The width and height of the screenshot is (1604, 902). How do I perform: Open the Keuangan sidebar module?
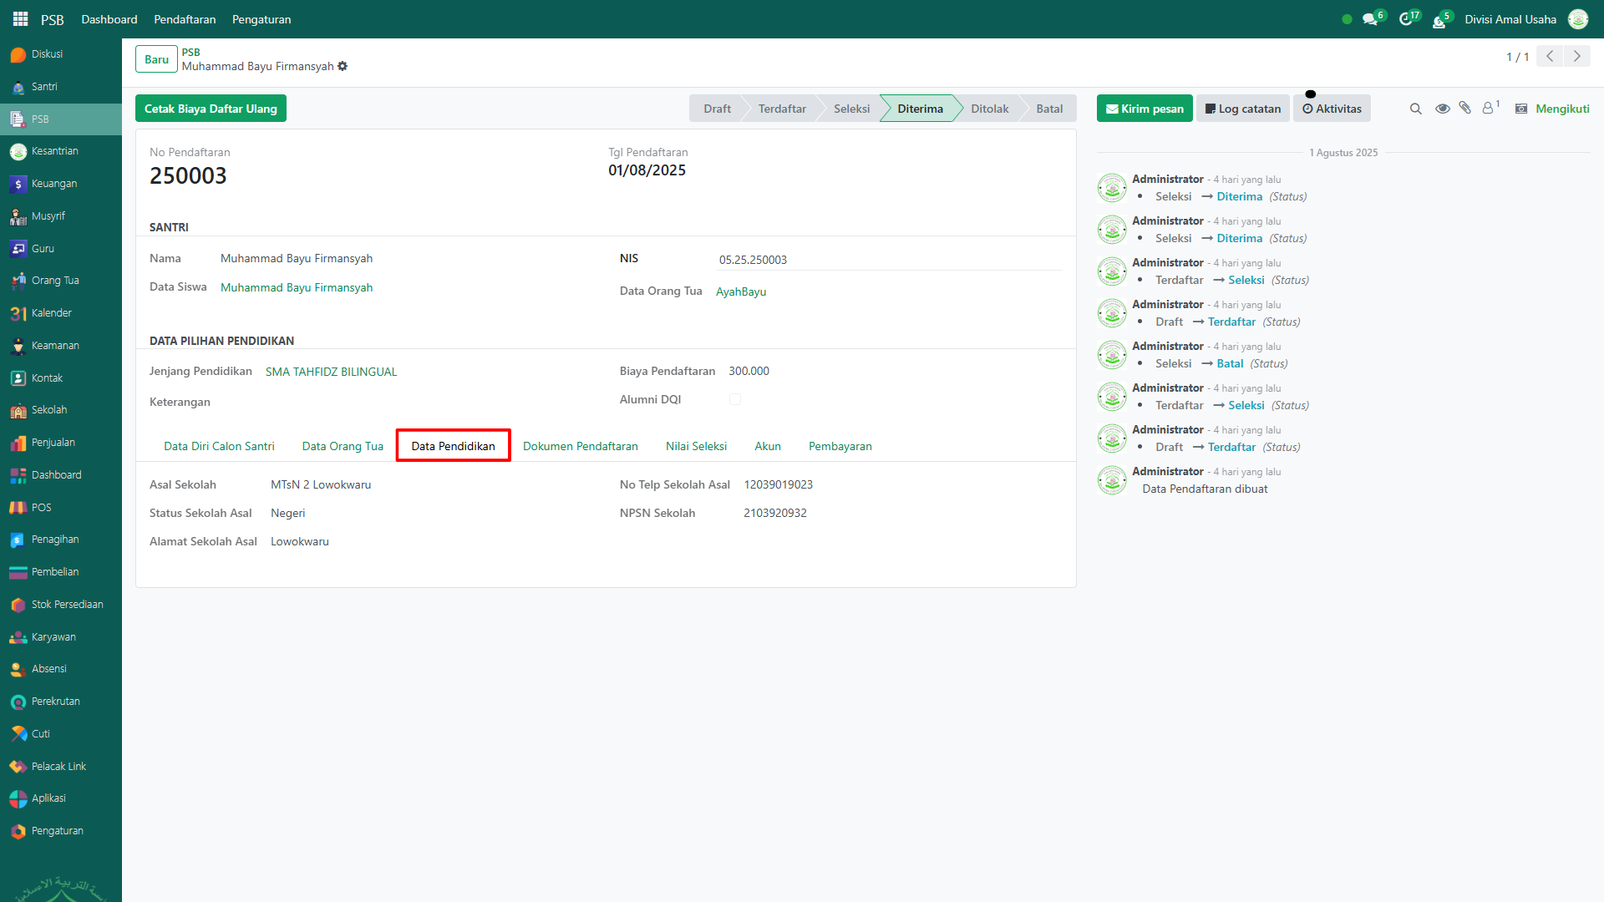point(54,184)
